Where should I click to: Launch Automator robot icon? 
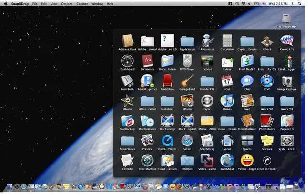[x=207, y=41]
